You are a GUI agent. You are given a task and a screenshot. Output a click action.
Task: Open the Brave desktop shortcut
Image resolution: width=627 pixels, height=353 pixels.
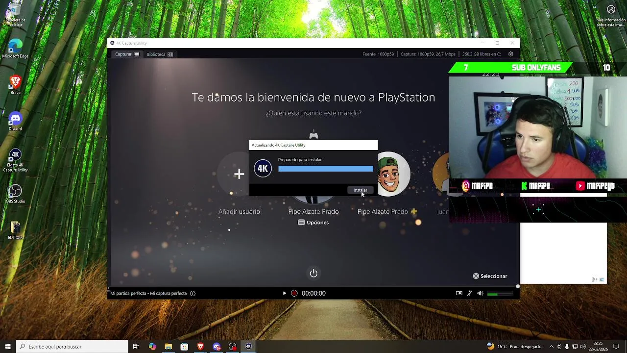[x=15, y=84]
